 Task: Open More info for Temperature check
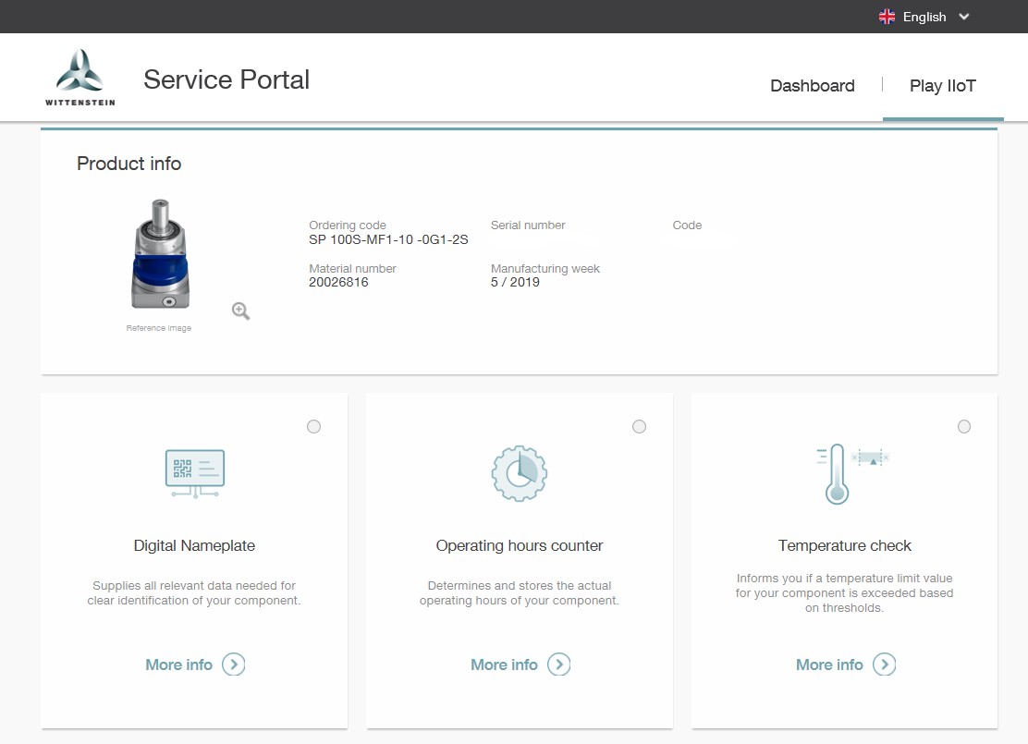click(x=829, y=665)
